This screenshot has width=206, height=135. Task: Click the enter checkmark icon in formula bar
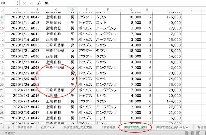(x=32, y=3)
